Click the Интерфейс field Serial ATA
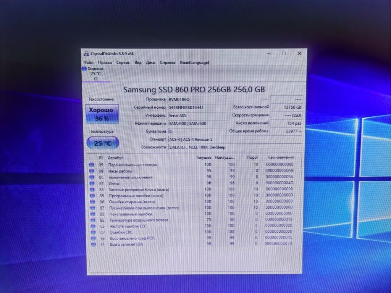The height and width of the screenshot is (293, 391). 197,115
